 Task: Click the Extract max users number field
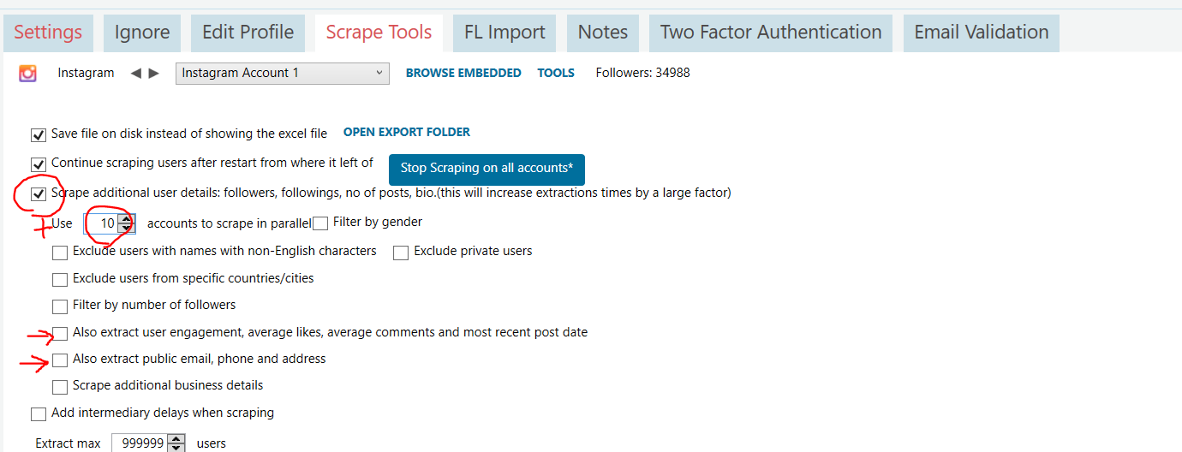tap(140, 443)
